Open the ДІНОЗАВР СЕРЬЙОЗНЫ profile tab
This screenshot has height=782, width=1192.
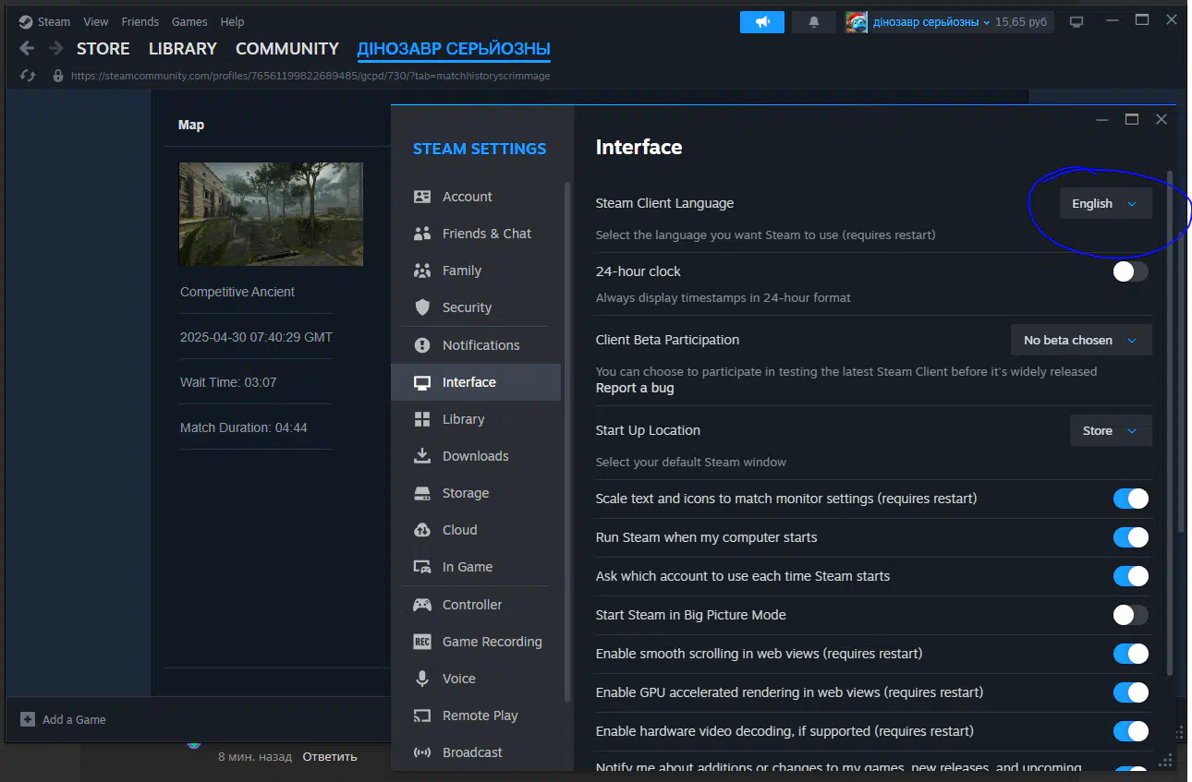[x=454, y=49]
